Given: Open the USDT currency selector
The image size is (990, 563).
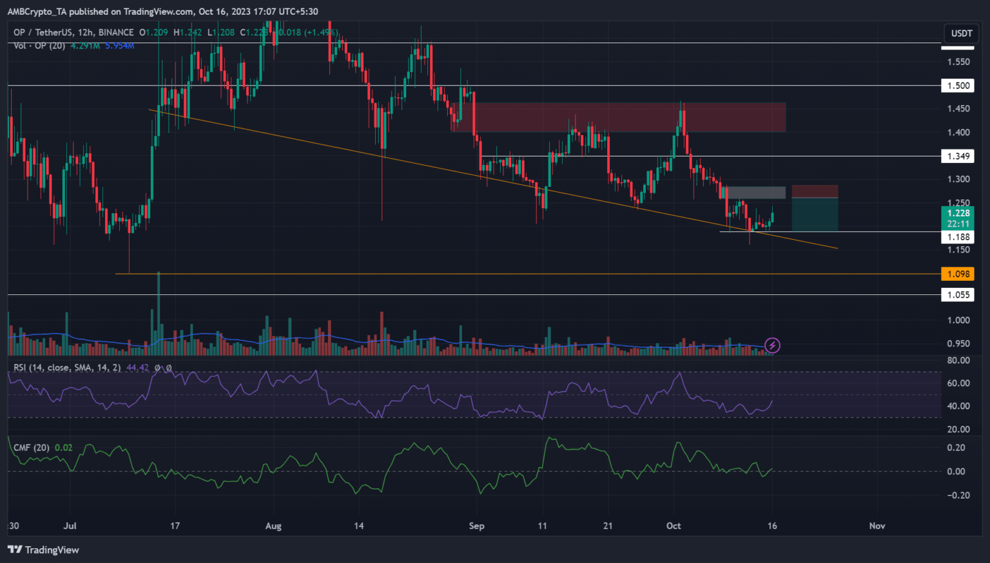Looking at the screenshot, I should (x=961, y=33).
